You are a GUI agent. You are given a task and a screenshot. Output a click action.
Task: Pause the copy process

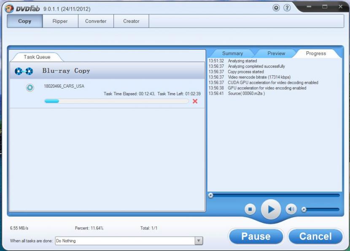tap(256, 236)
